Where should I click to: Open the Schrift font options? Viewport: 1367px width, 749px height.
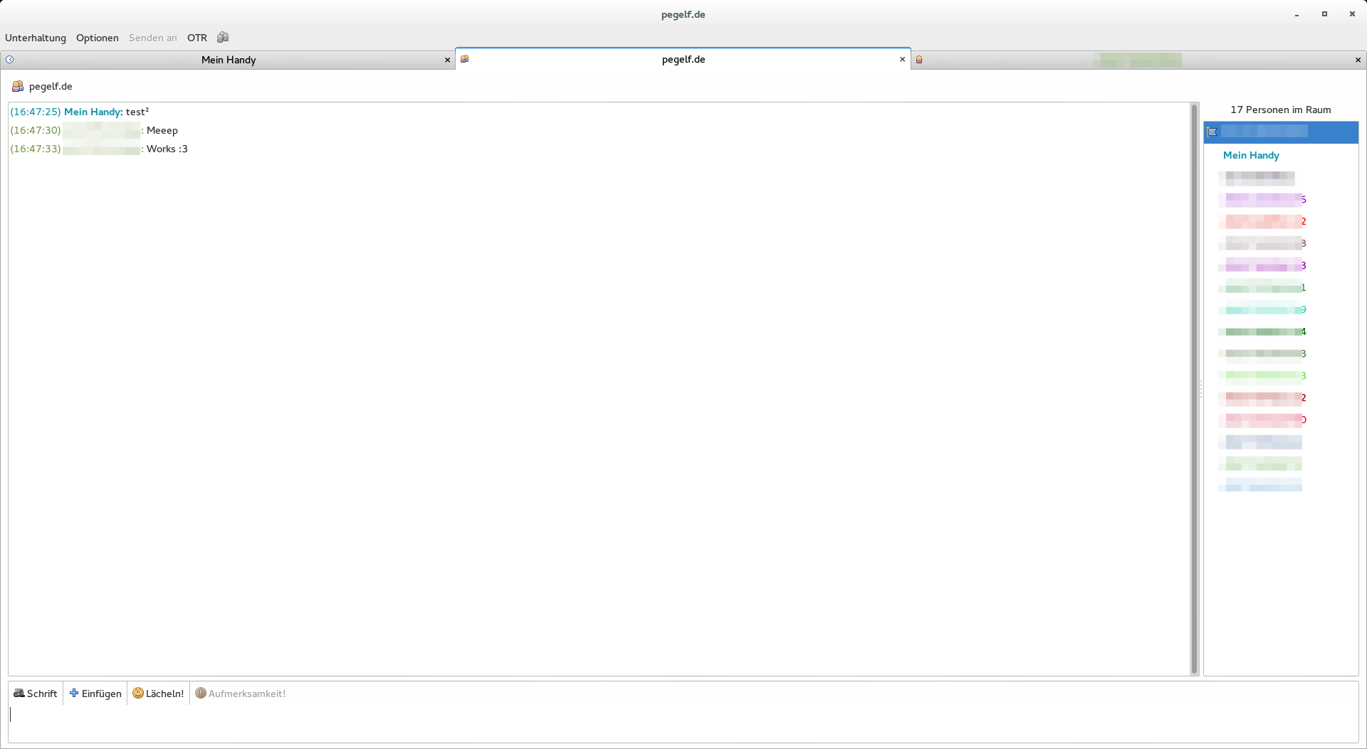(36, 694)
